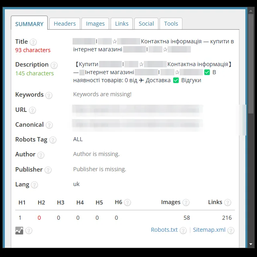This screenshot has width=257, height=257.
Task: Open the Links tab
Action: click(x=121, y=24)
